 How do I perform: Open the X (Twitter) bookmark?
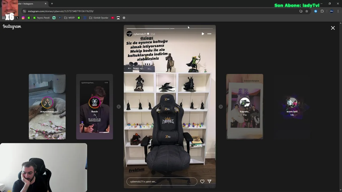17,18
